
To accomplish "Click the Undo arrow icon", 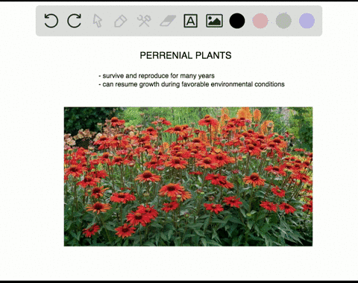I will (x=51, y=21).
